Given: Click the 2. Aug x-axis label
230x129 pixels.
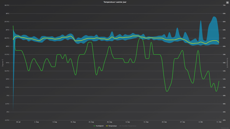Looking at the screenshot, I should 37,122.
